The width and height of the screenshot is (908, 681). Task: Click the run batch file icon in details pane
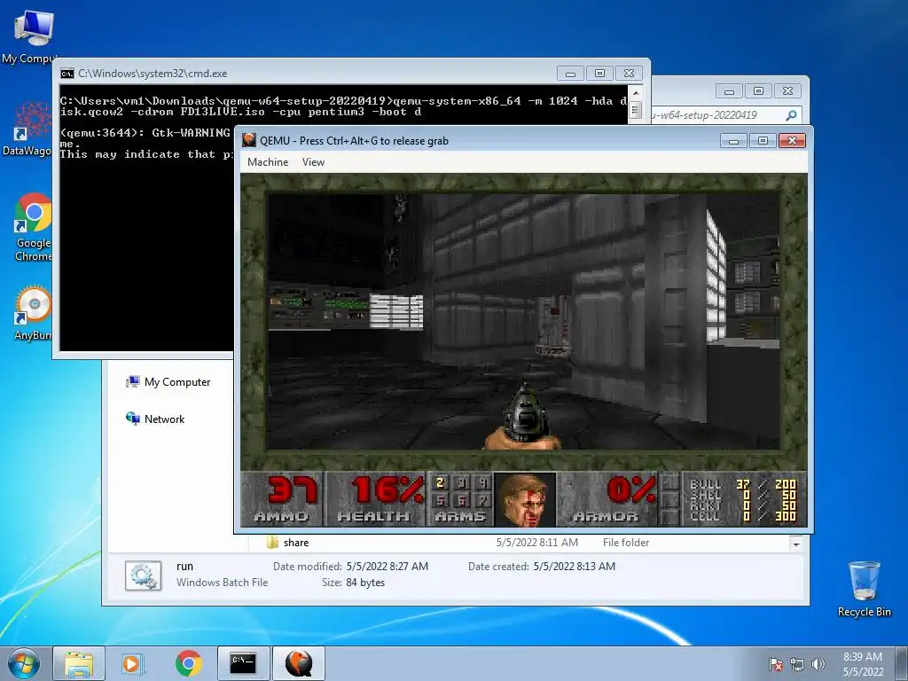click(143, 575)
